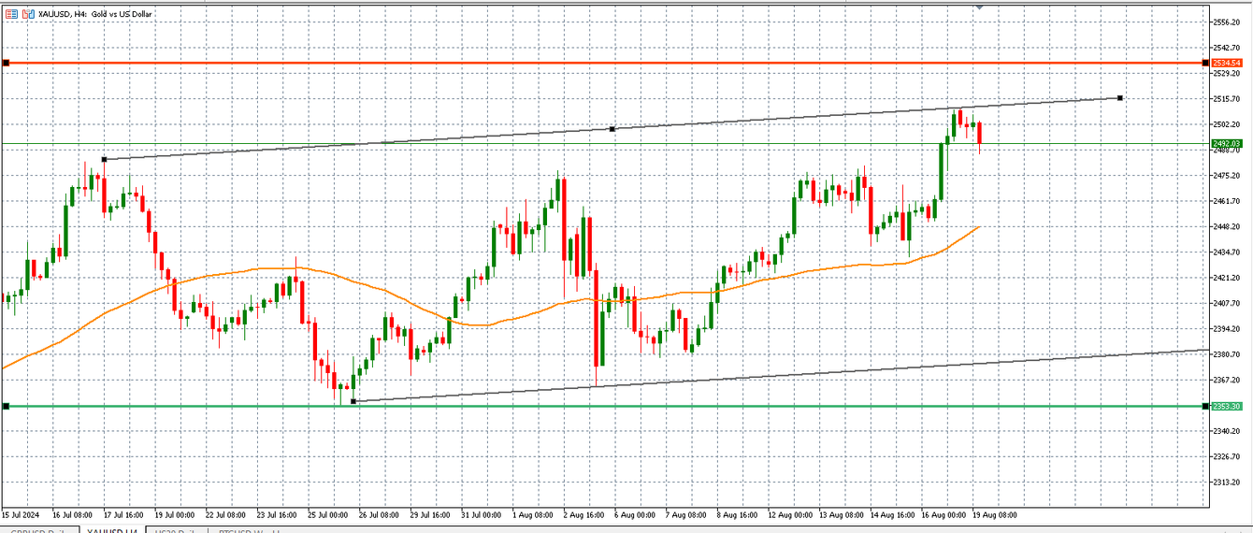Screen dimensions: 1253x533
Task: Select the orange resistance line's left handle
Action: (6, 63)
